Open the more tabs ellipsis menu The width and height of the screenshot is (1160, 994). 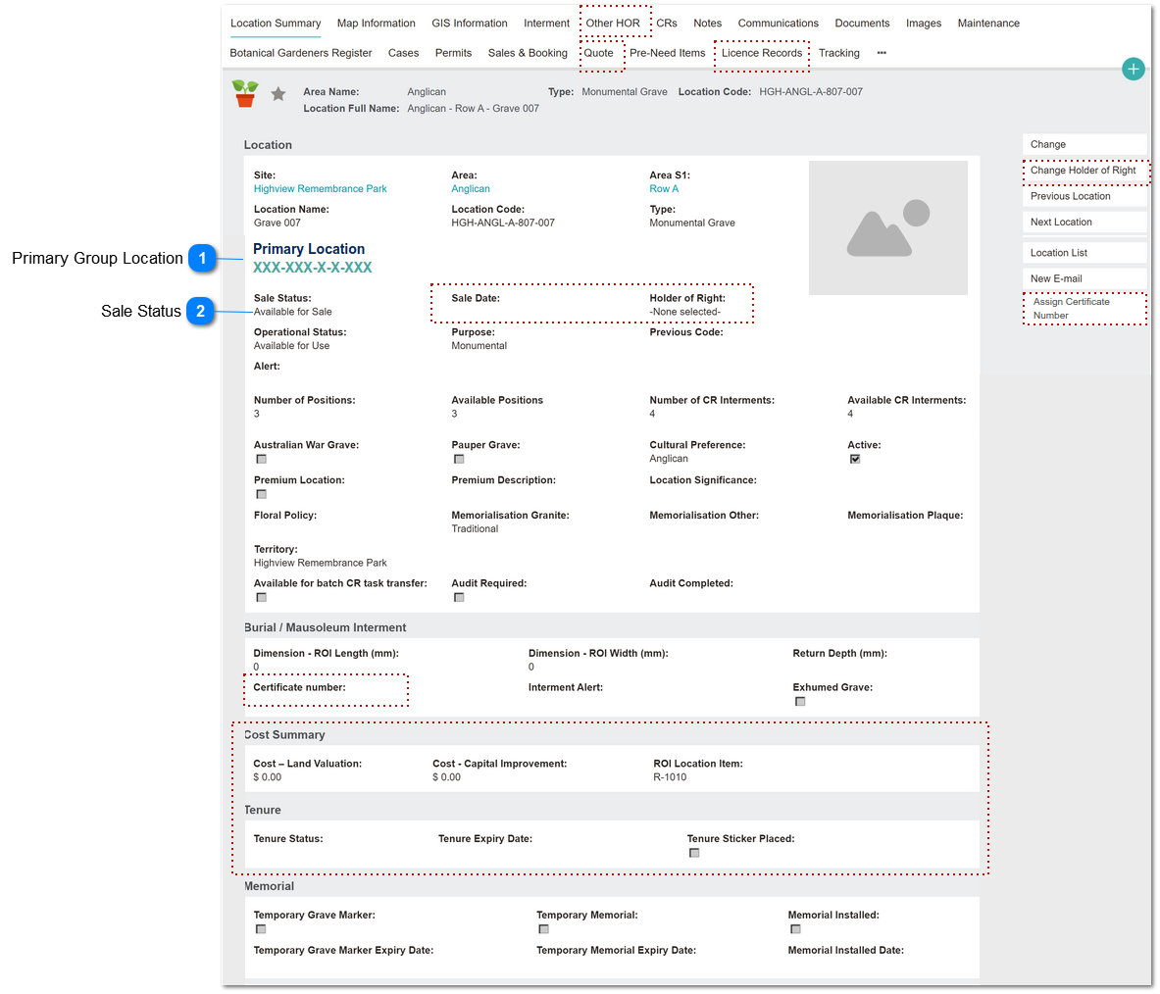882,53
